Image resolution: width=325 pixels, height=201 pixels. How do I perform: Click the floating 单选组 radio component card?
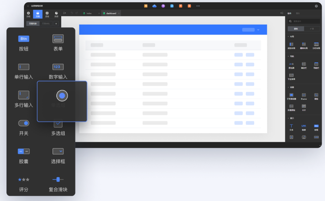(62, 101)
